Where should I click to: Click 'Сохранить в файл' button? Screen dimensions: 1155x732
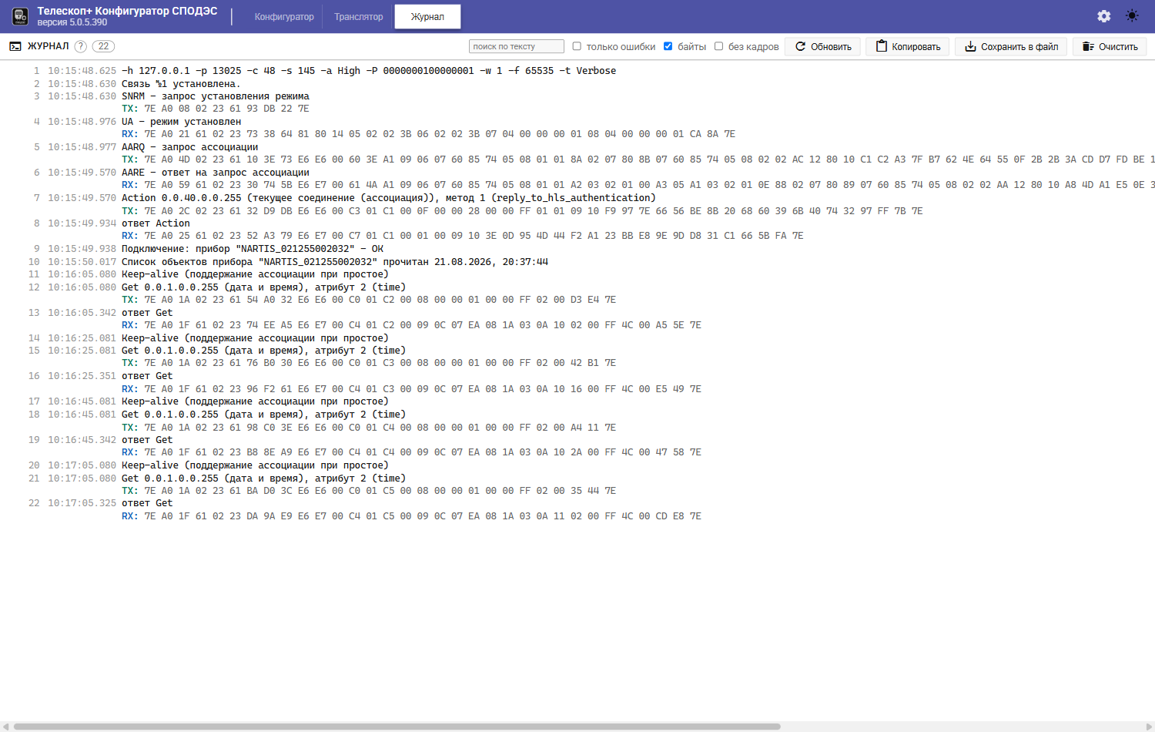pos(1012,46)
